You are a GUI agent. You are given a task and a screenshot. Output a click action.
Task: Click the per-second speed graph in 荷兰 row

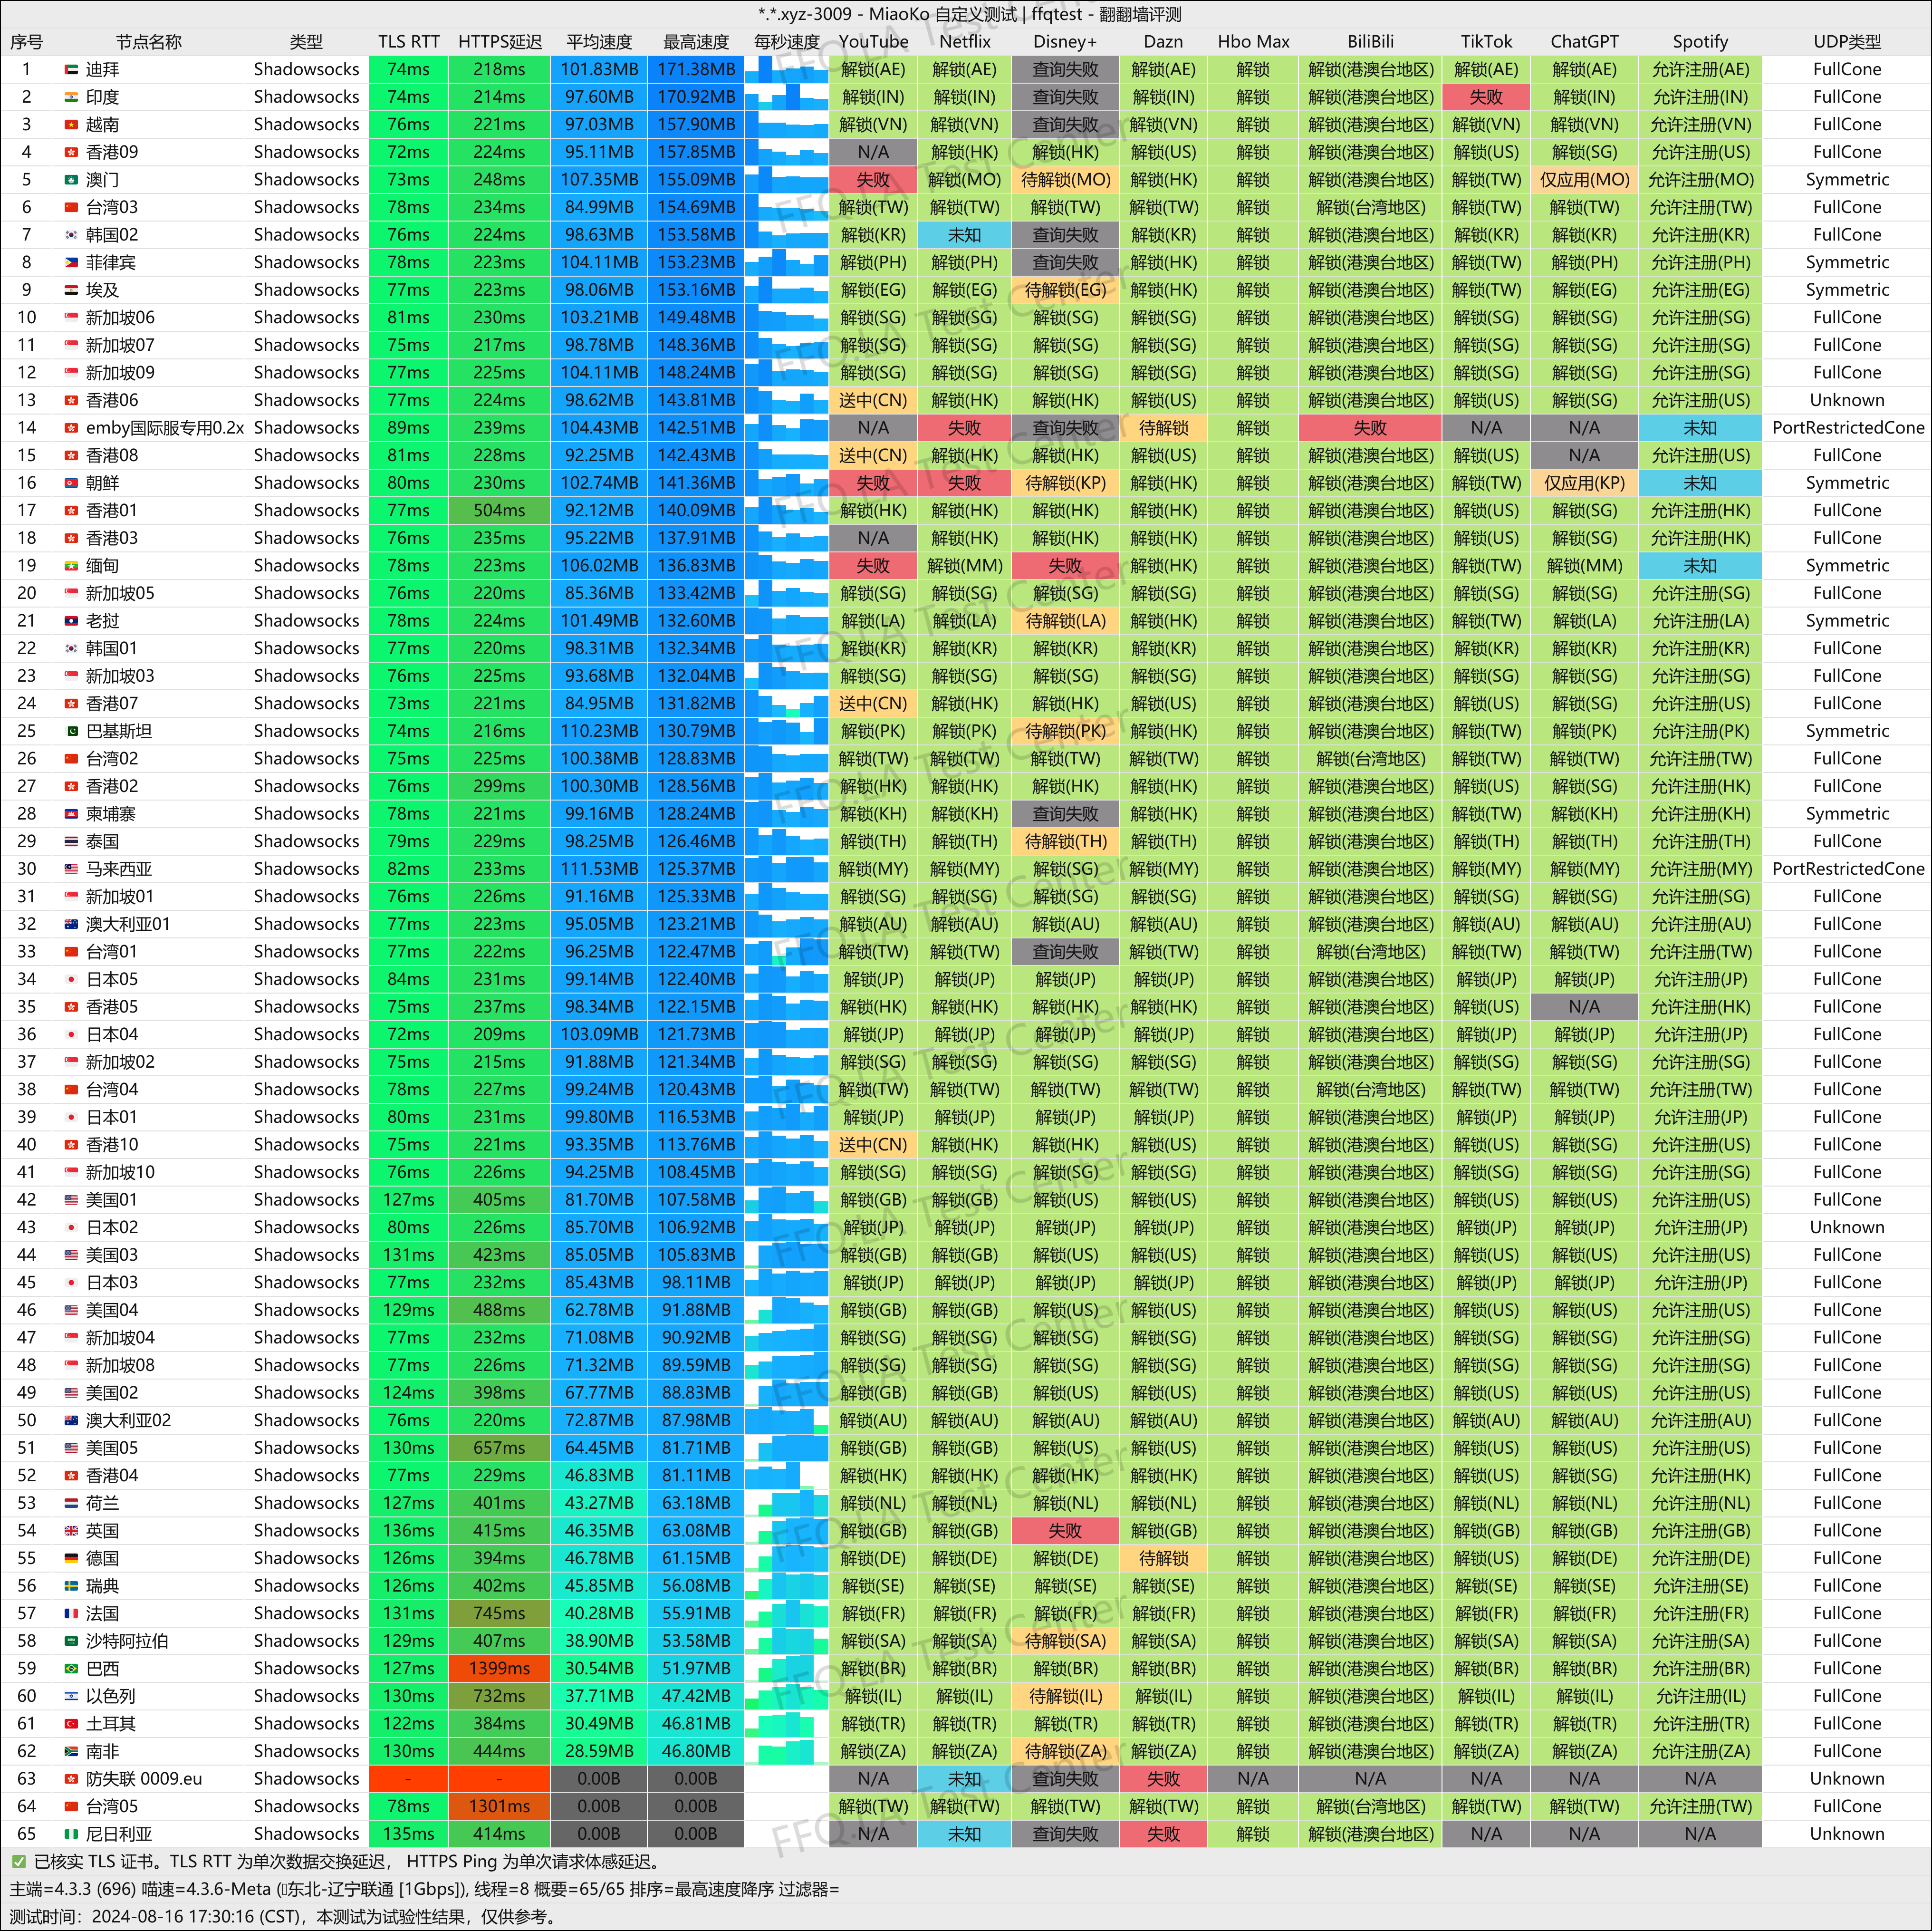(x=787, y=1503)
